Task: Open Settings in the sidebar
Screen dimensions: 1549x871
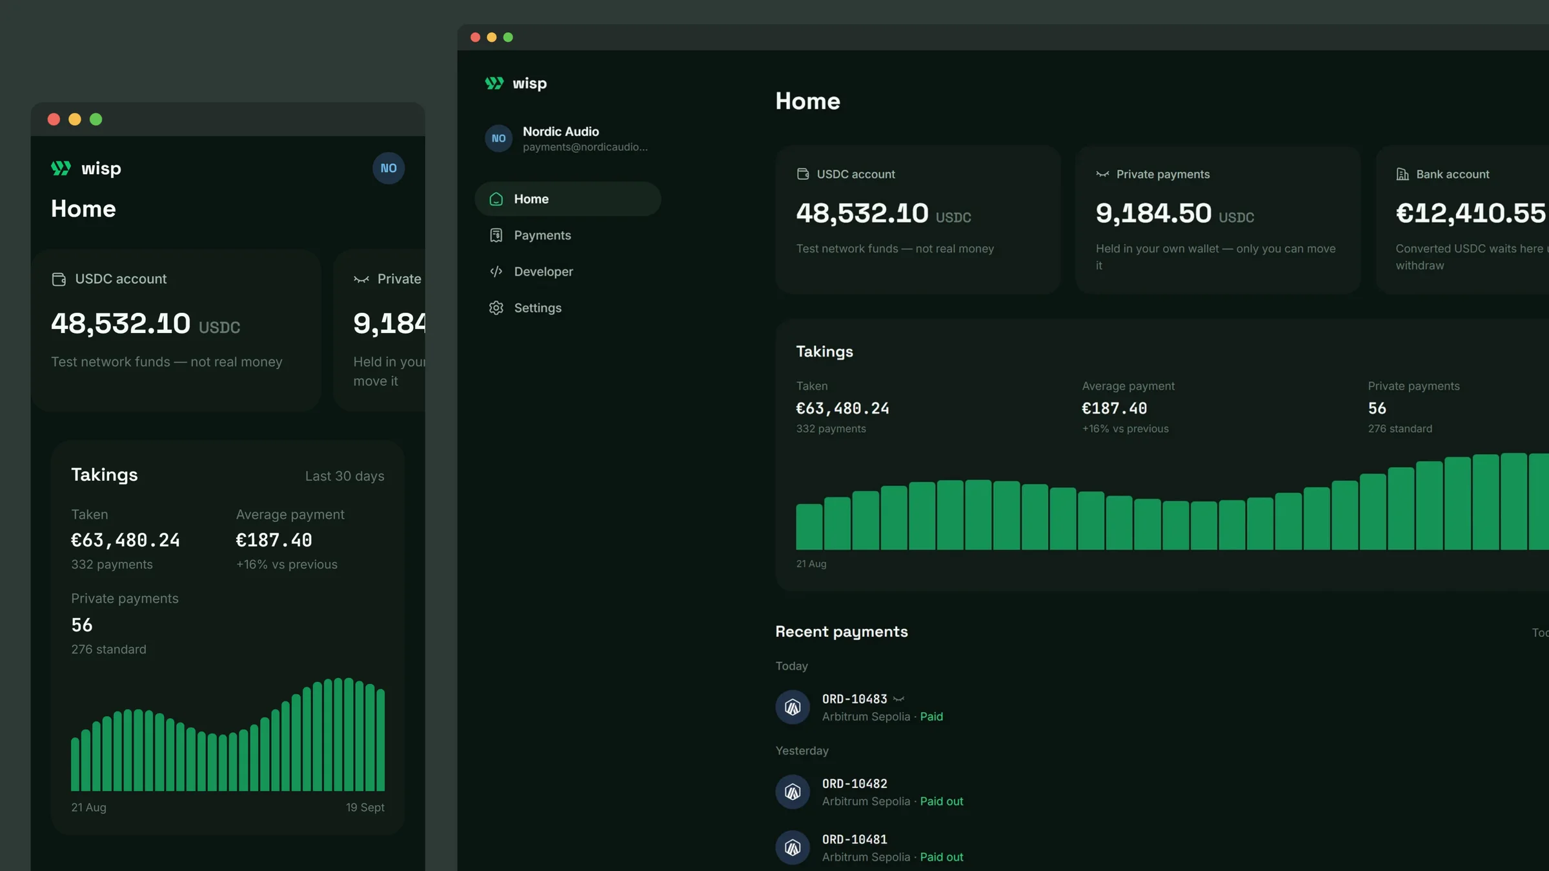Action: pyautogui.click(x=567, y=308)
